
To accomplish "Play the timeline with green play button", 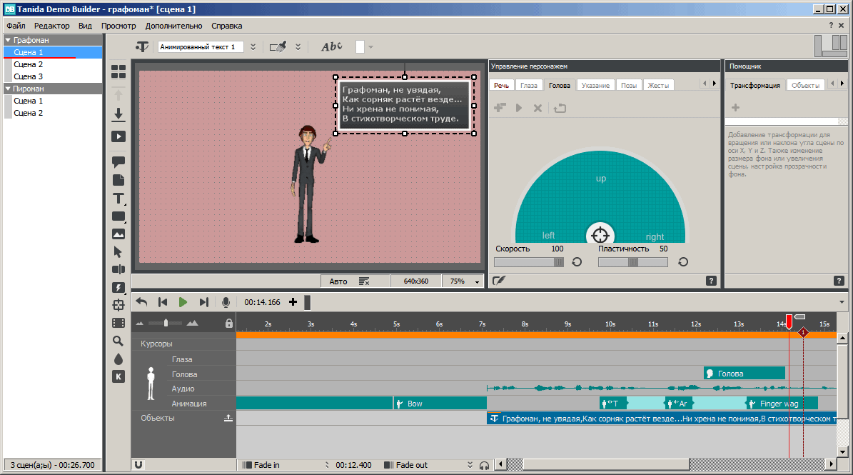I will tap(183, 302).
